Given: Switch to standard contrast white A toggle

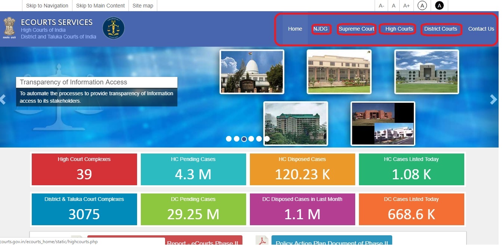Looking at the screenshot, I should [422, 6].
